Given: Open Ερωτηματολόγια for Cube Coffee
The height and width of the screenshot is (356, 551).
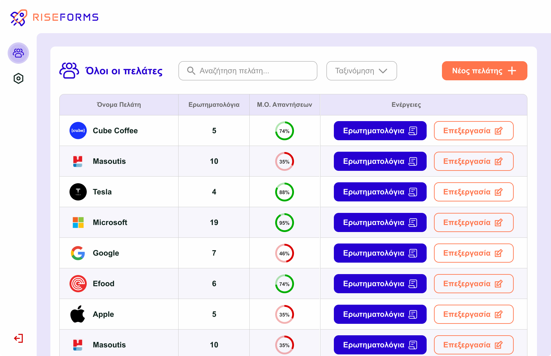Looking at the screenshot, I should [380, 131].
